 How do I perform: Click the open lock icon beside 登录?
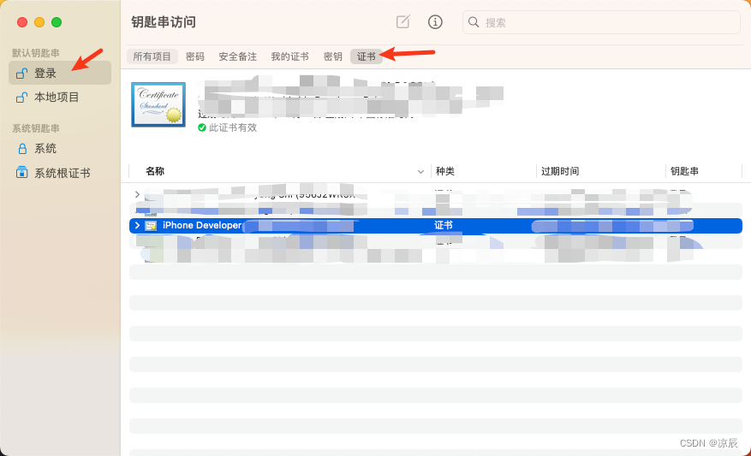(x=21, y=74)
